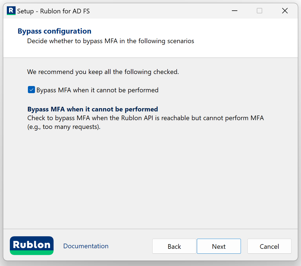The width and height of the screenshot is (301, 266).
Task: Proceed by pressing the Next button
Action: [219, 246]
